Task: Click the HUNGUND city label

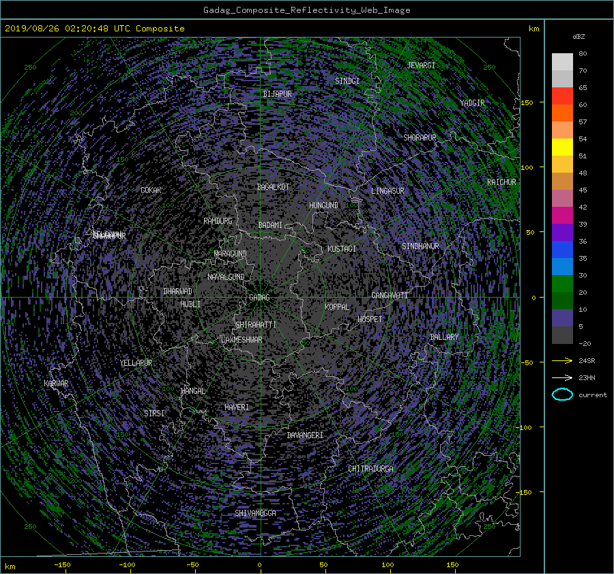Action: pyautogui.click(x=323, y=205)
